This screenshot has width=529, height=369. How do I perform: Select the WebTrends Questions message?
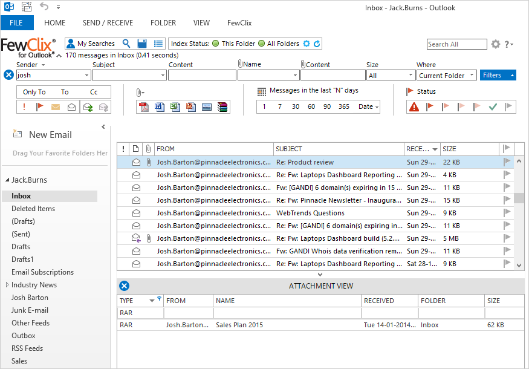315,213
